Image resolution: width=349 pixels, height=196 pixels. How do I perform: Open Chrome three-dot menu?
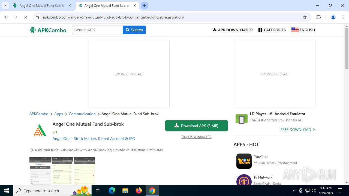pos(343,17)
